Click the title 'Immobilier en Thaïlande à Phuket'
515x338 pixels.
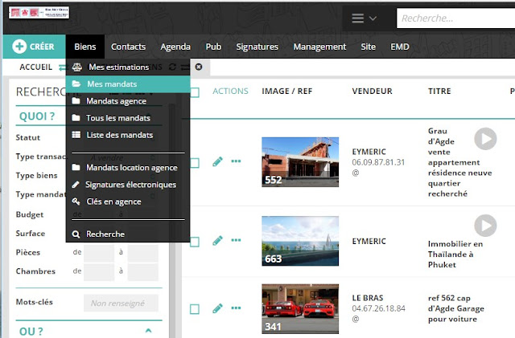point(455,254)
